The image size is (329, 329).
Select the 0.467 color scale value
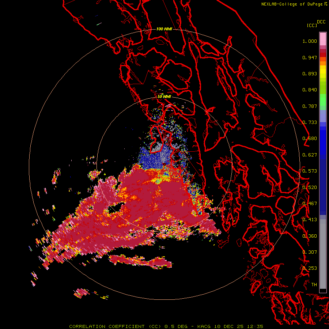point(310,204)
